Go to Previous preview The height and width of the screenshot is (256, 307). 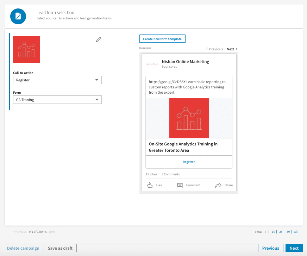[214, 49]
